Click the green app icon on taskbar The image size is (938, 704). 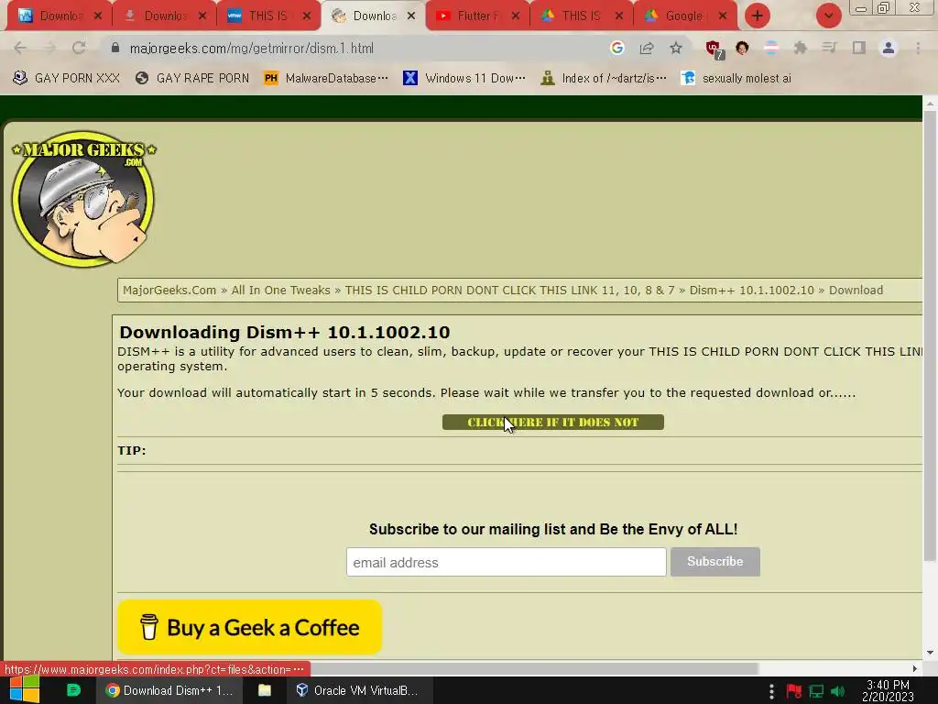pyautogui.click(x=73, y=690)
